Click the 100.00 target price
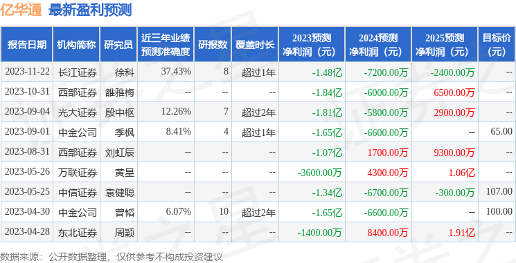 click(x=499, y=211)
